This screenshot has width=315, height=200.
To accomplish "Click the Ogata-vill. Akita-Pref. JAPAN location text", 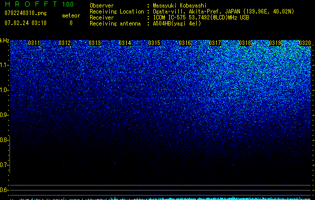I will [223, 11].
